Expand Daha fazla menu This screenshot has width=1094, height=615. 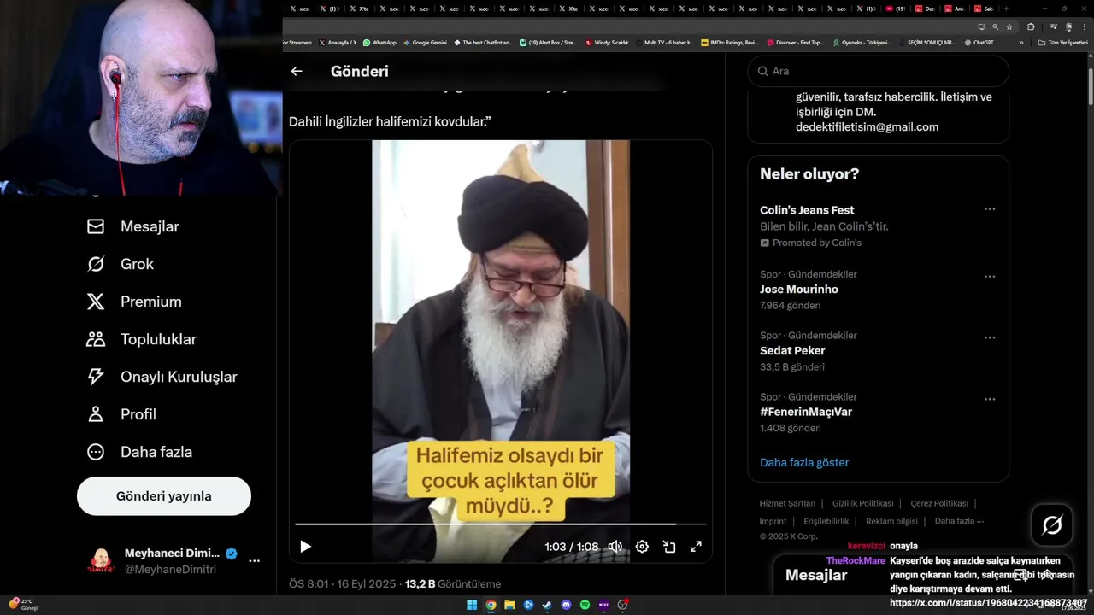point(138,452)
